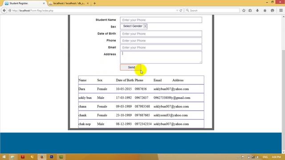Click the browser back arrow button

coord(4,11)
